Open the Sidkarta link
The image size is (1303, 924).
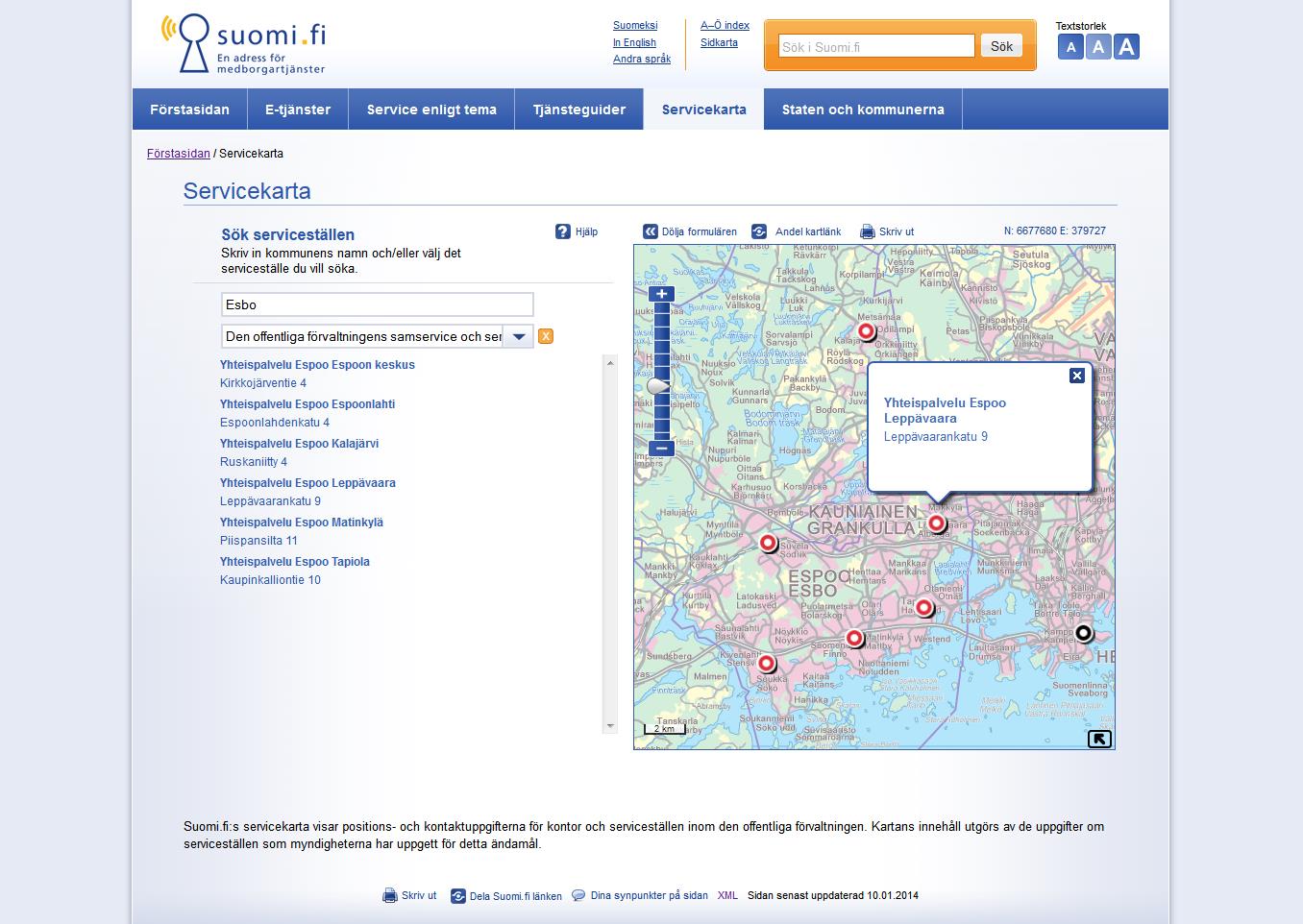[x=719, y=42]
